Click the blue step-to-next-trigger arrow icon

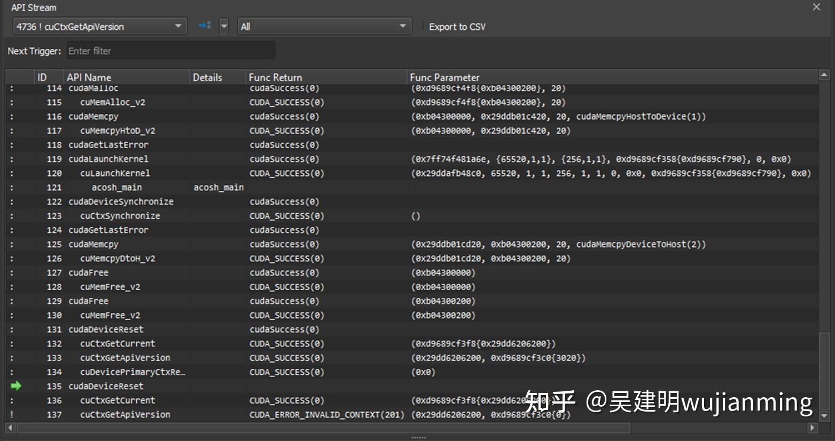[205, 25]
